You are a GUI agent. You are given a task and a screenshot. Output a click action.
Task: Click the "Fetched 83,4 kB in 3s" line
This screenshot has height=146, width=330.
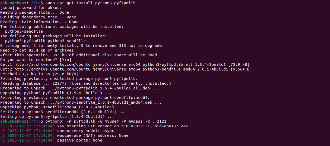coord(39,74)
